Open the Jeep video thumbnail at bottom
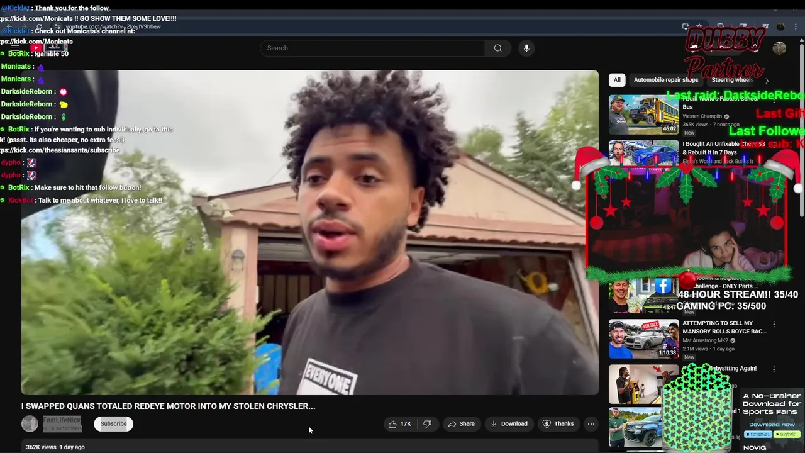805x453 pixels. coord(635,428)
